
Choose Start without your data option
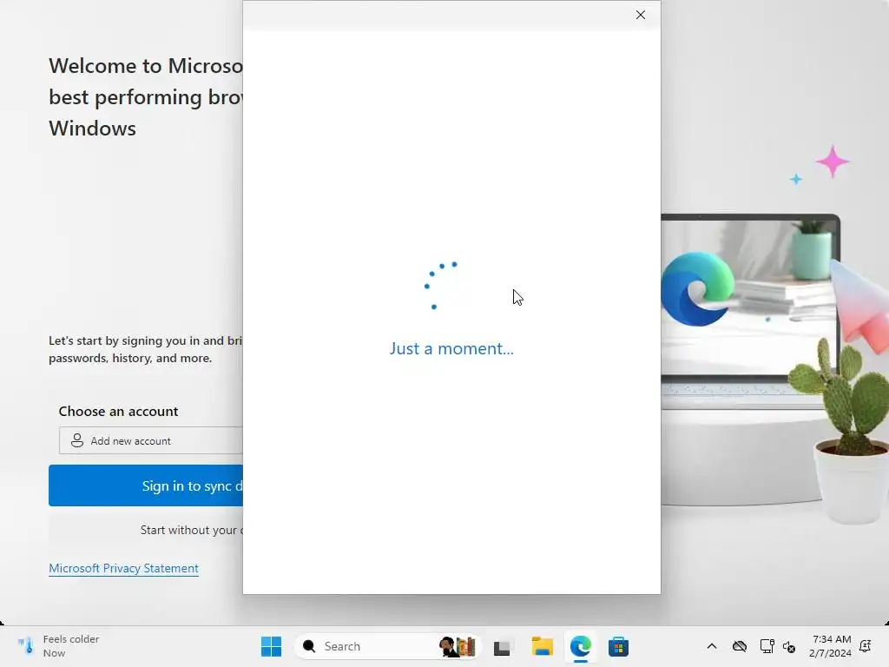pos(146,530)
